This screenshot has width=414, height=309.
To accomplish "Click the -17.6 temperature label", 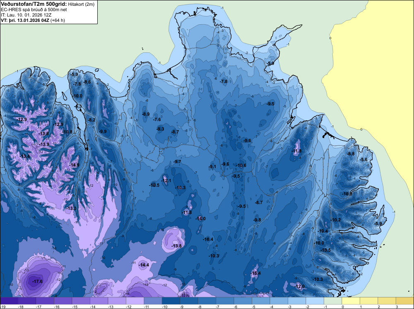I will [x=37, y=281].
